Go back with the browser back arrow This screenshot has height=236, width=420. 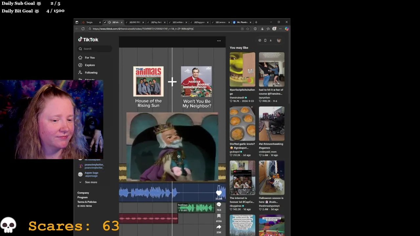[x=77, y=29]
